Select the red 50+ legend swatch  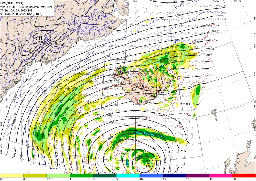(244, 175)
